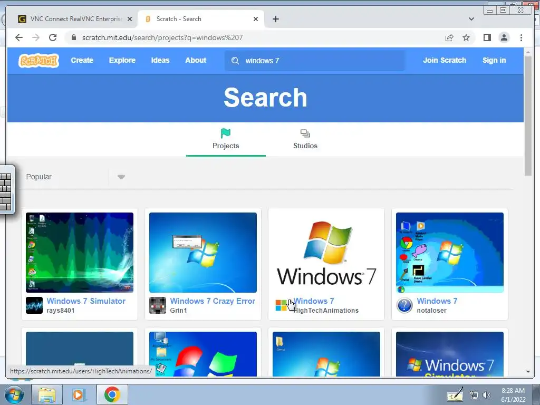This screenshot has height=405, width=540.
Task: Switch to the Projects tab
Action: coord(226,139)
